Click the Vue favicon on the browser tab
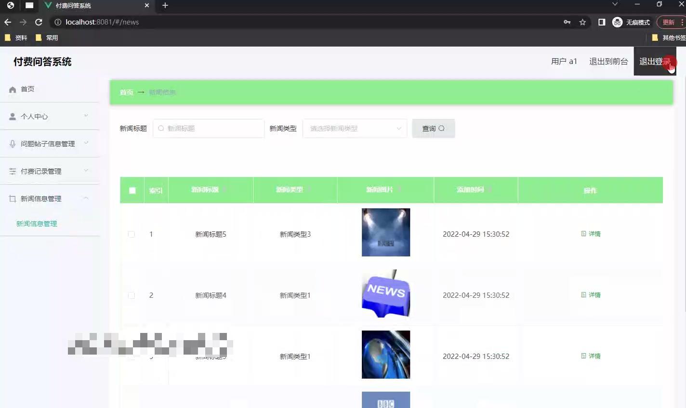 [x=48, y=5]
